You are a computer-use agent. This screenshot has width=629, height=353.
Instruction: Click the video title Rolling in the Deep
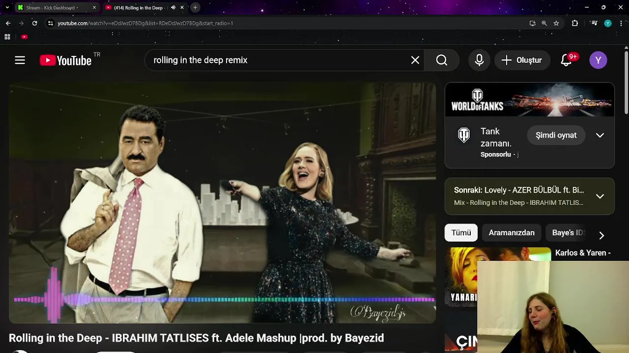pyautogui.click(x=197, y=338)
